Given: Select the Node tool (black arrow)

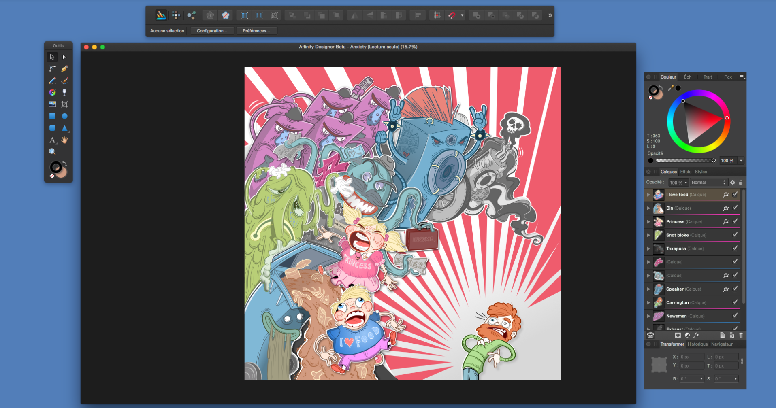Looking at the screenshot, I should point(64,57).
